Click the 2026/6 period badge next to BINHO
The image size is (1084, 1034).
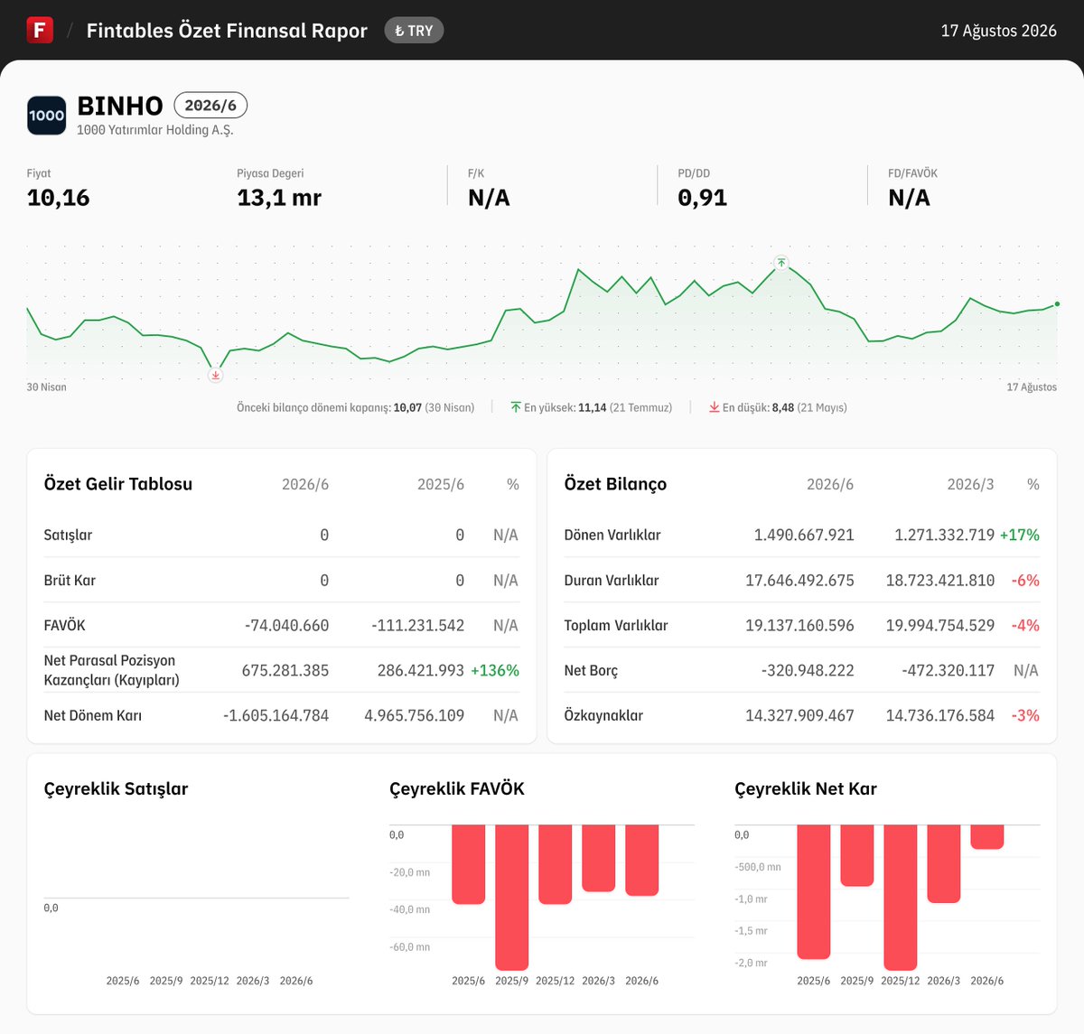[x=210, y=106]
